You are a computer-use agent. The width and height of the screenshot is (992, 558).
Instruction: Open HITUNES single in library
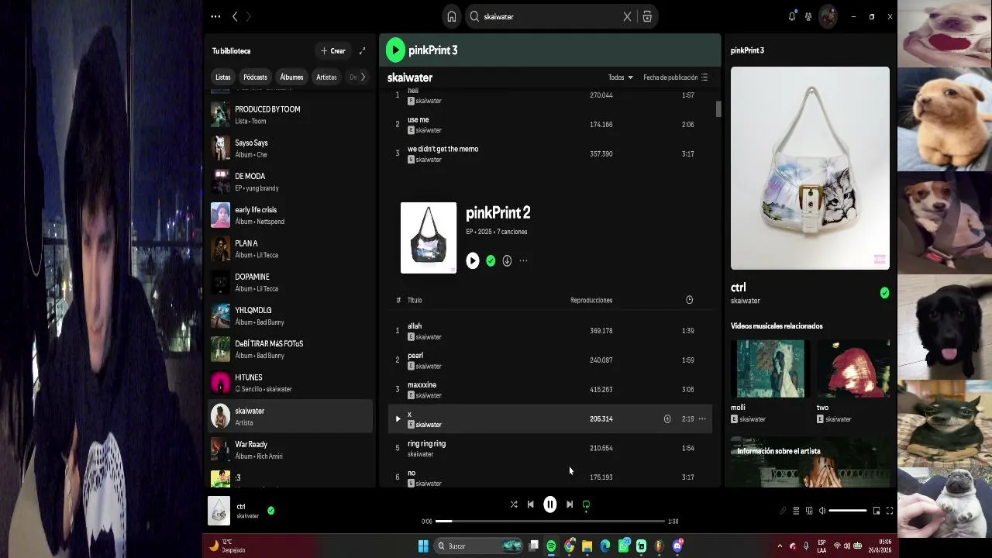291,383
